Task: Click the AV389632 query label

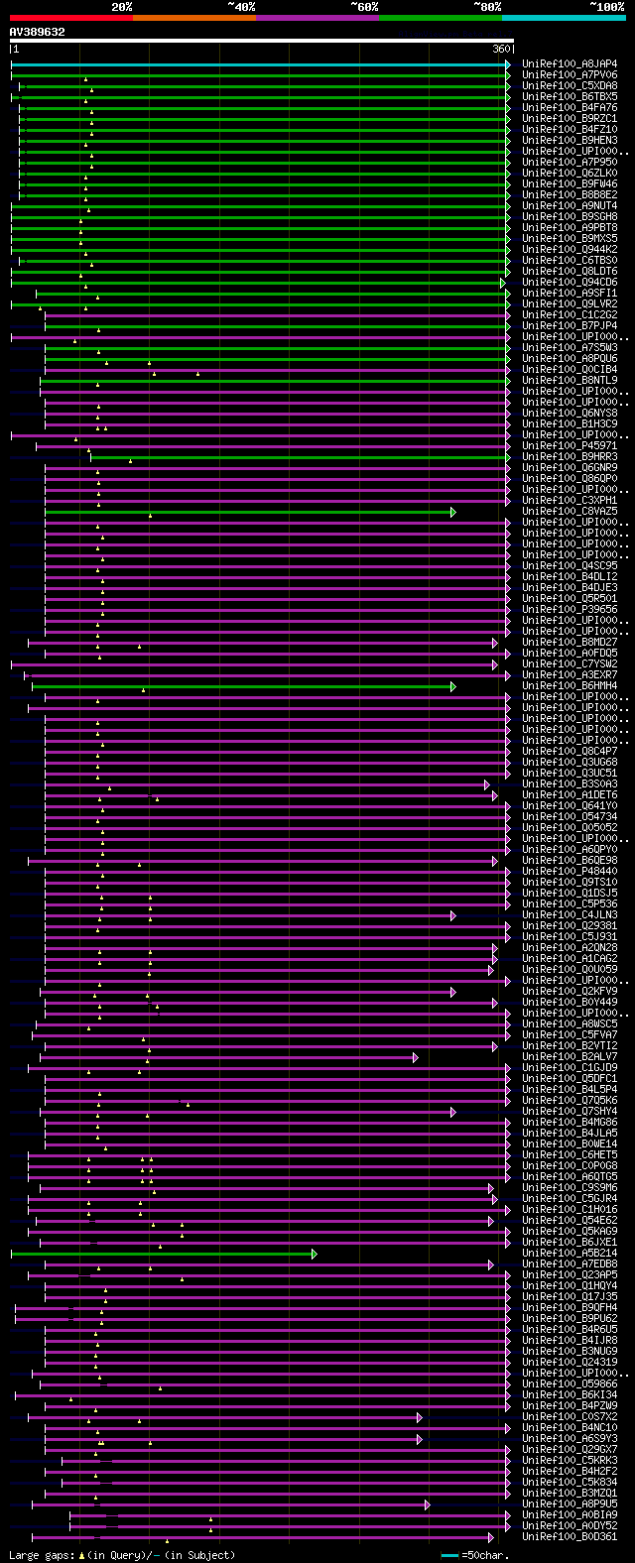Action: pos(38,32)
